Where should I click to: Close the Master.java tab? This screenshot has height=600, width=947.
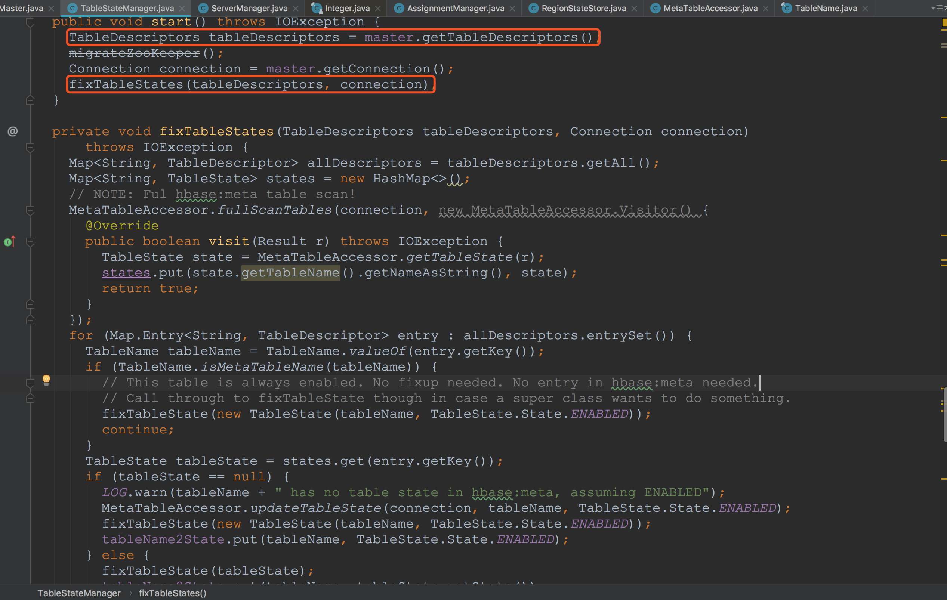click(51, 9)
